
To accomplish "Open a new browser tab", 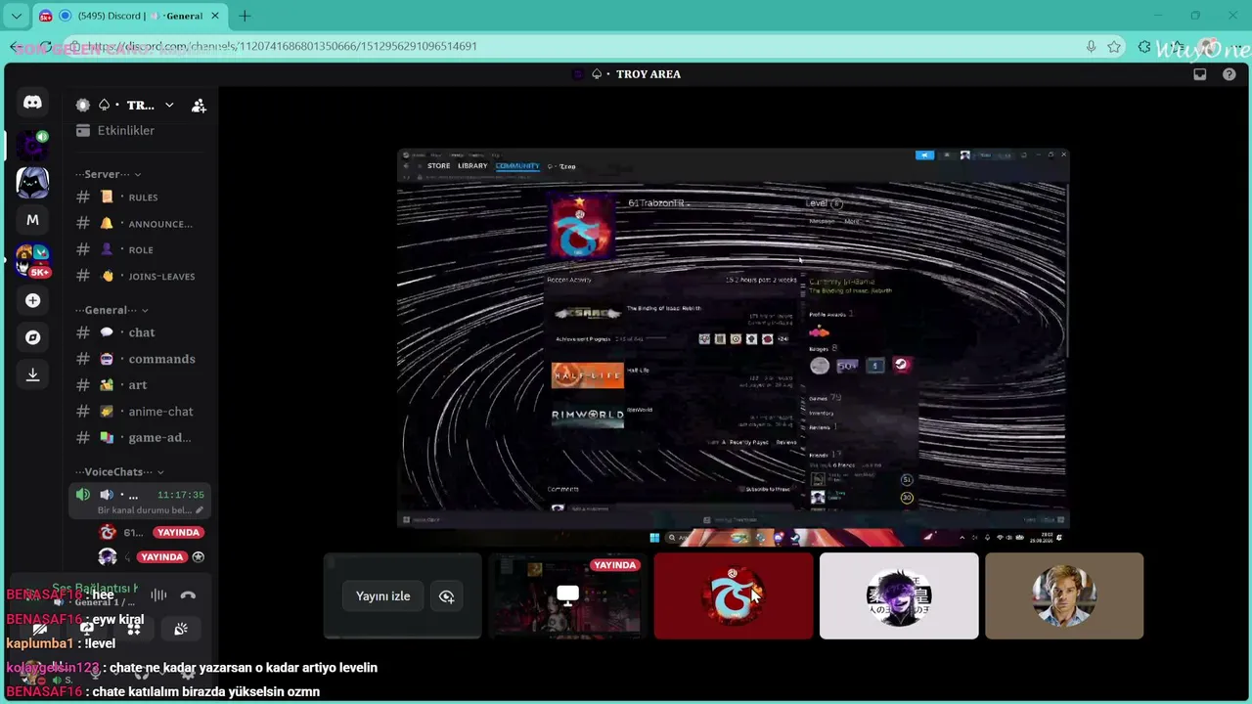I will (x=245, y=16).
